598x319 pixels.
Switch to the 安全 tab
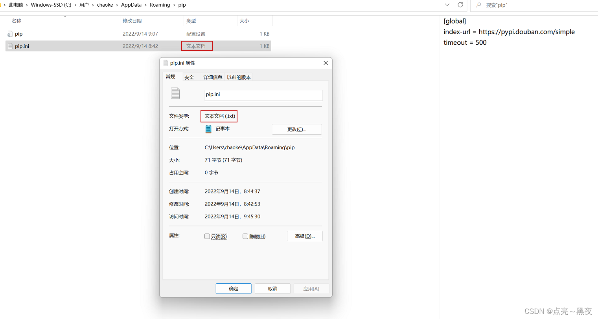point(189,77)
